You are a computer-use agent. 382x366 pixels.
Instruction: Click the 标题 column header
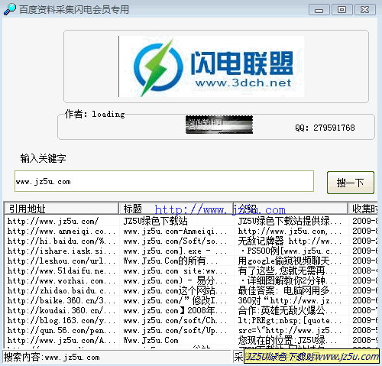(176, 209)
